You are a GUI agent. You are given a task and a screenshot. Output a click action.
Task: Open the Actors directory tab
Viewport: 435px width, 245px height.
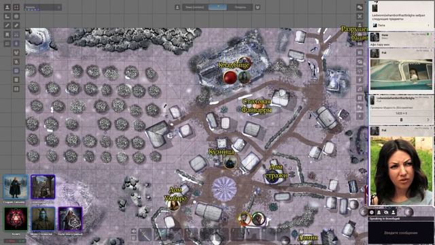point(360,26)
